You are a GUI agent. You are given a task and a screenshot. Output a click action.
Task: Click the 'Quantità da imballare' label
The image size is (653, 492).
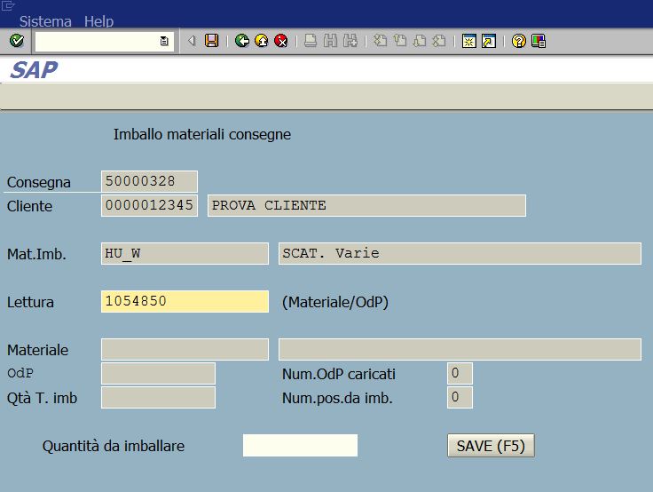(114, 446)
